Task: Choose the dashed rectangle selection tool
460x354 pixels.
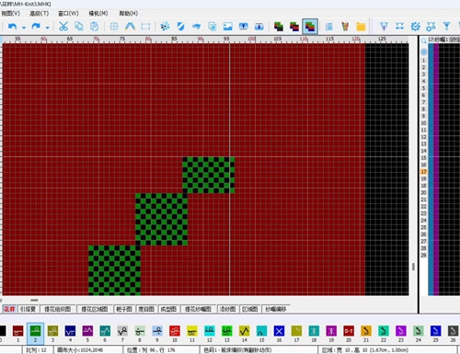Action: [145, 27]
